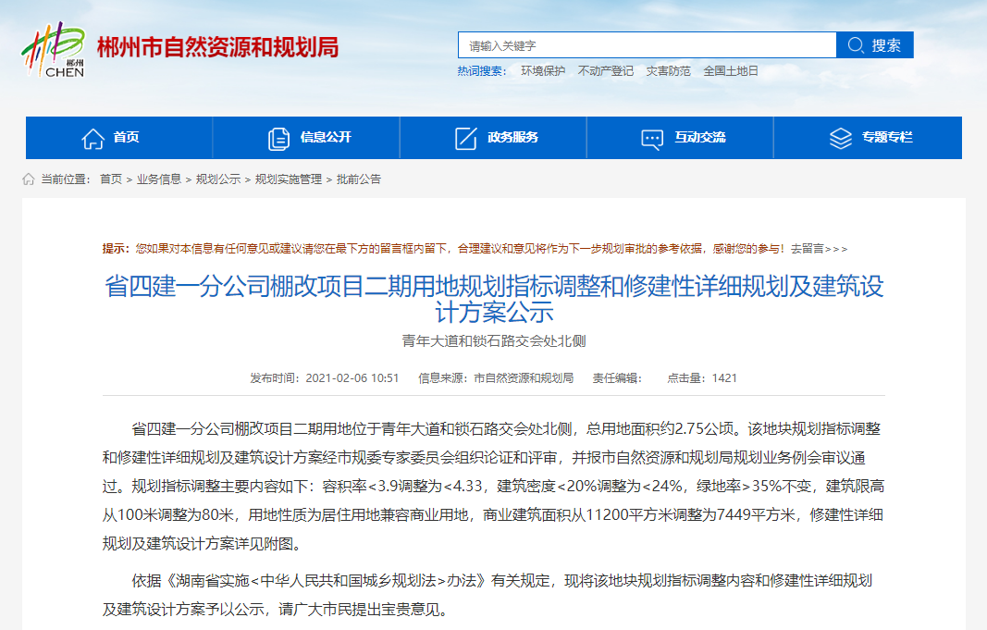Follow the 去留言>>> link
Image resolution: width=987 pixels, height=630 pixels.
tap(819, 249)
